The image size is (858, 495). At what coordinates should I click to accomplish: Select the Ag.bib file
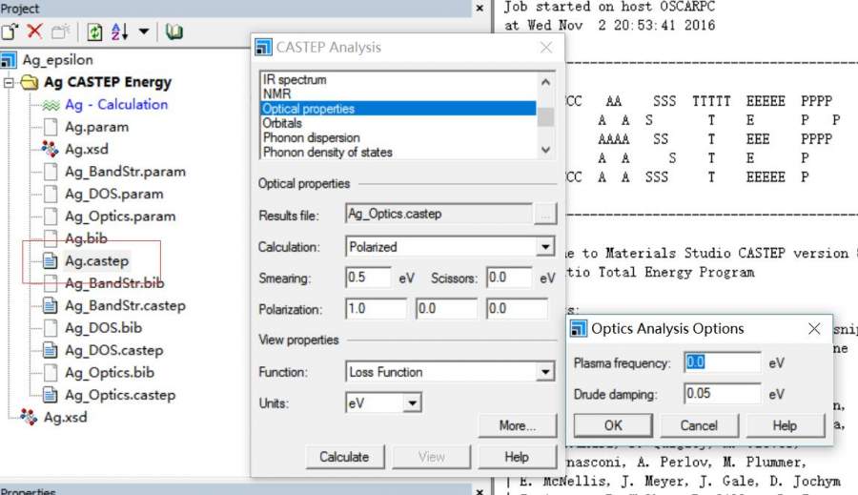(x=86, y=238)
